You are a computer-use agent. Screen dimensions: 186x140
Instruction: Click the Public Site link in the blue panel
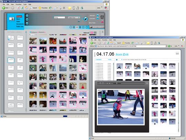coord(20,26)
